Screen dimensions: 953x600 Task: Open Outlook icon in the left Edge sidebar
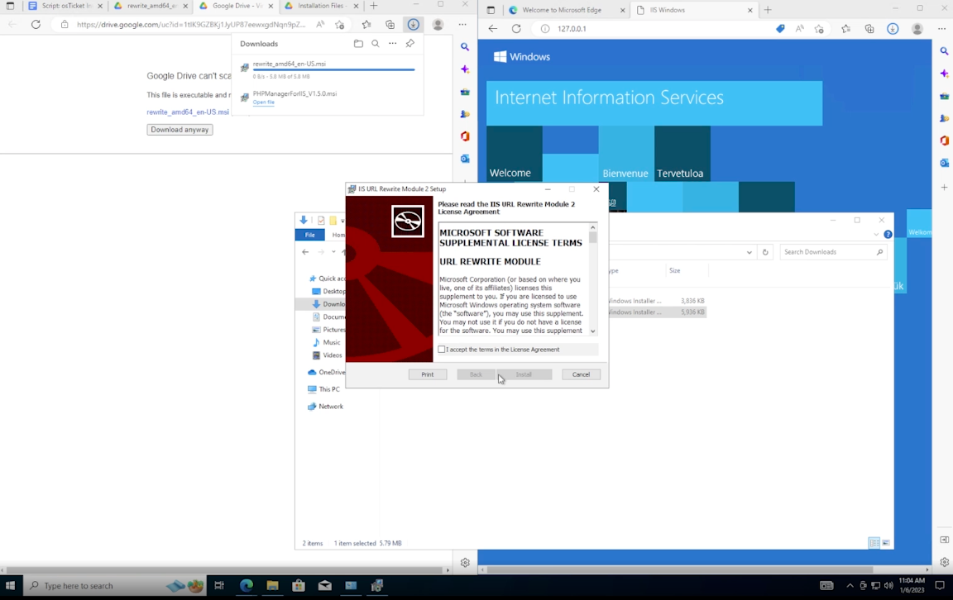coord(465,159)
